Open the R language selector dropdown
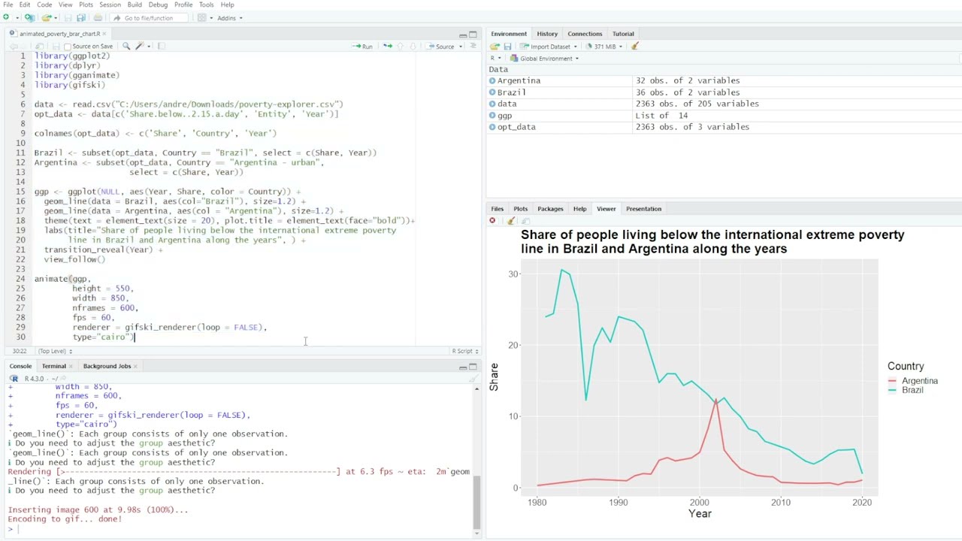The height and width of the screenshot is (541, 962). [495, 59]
